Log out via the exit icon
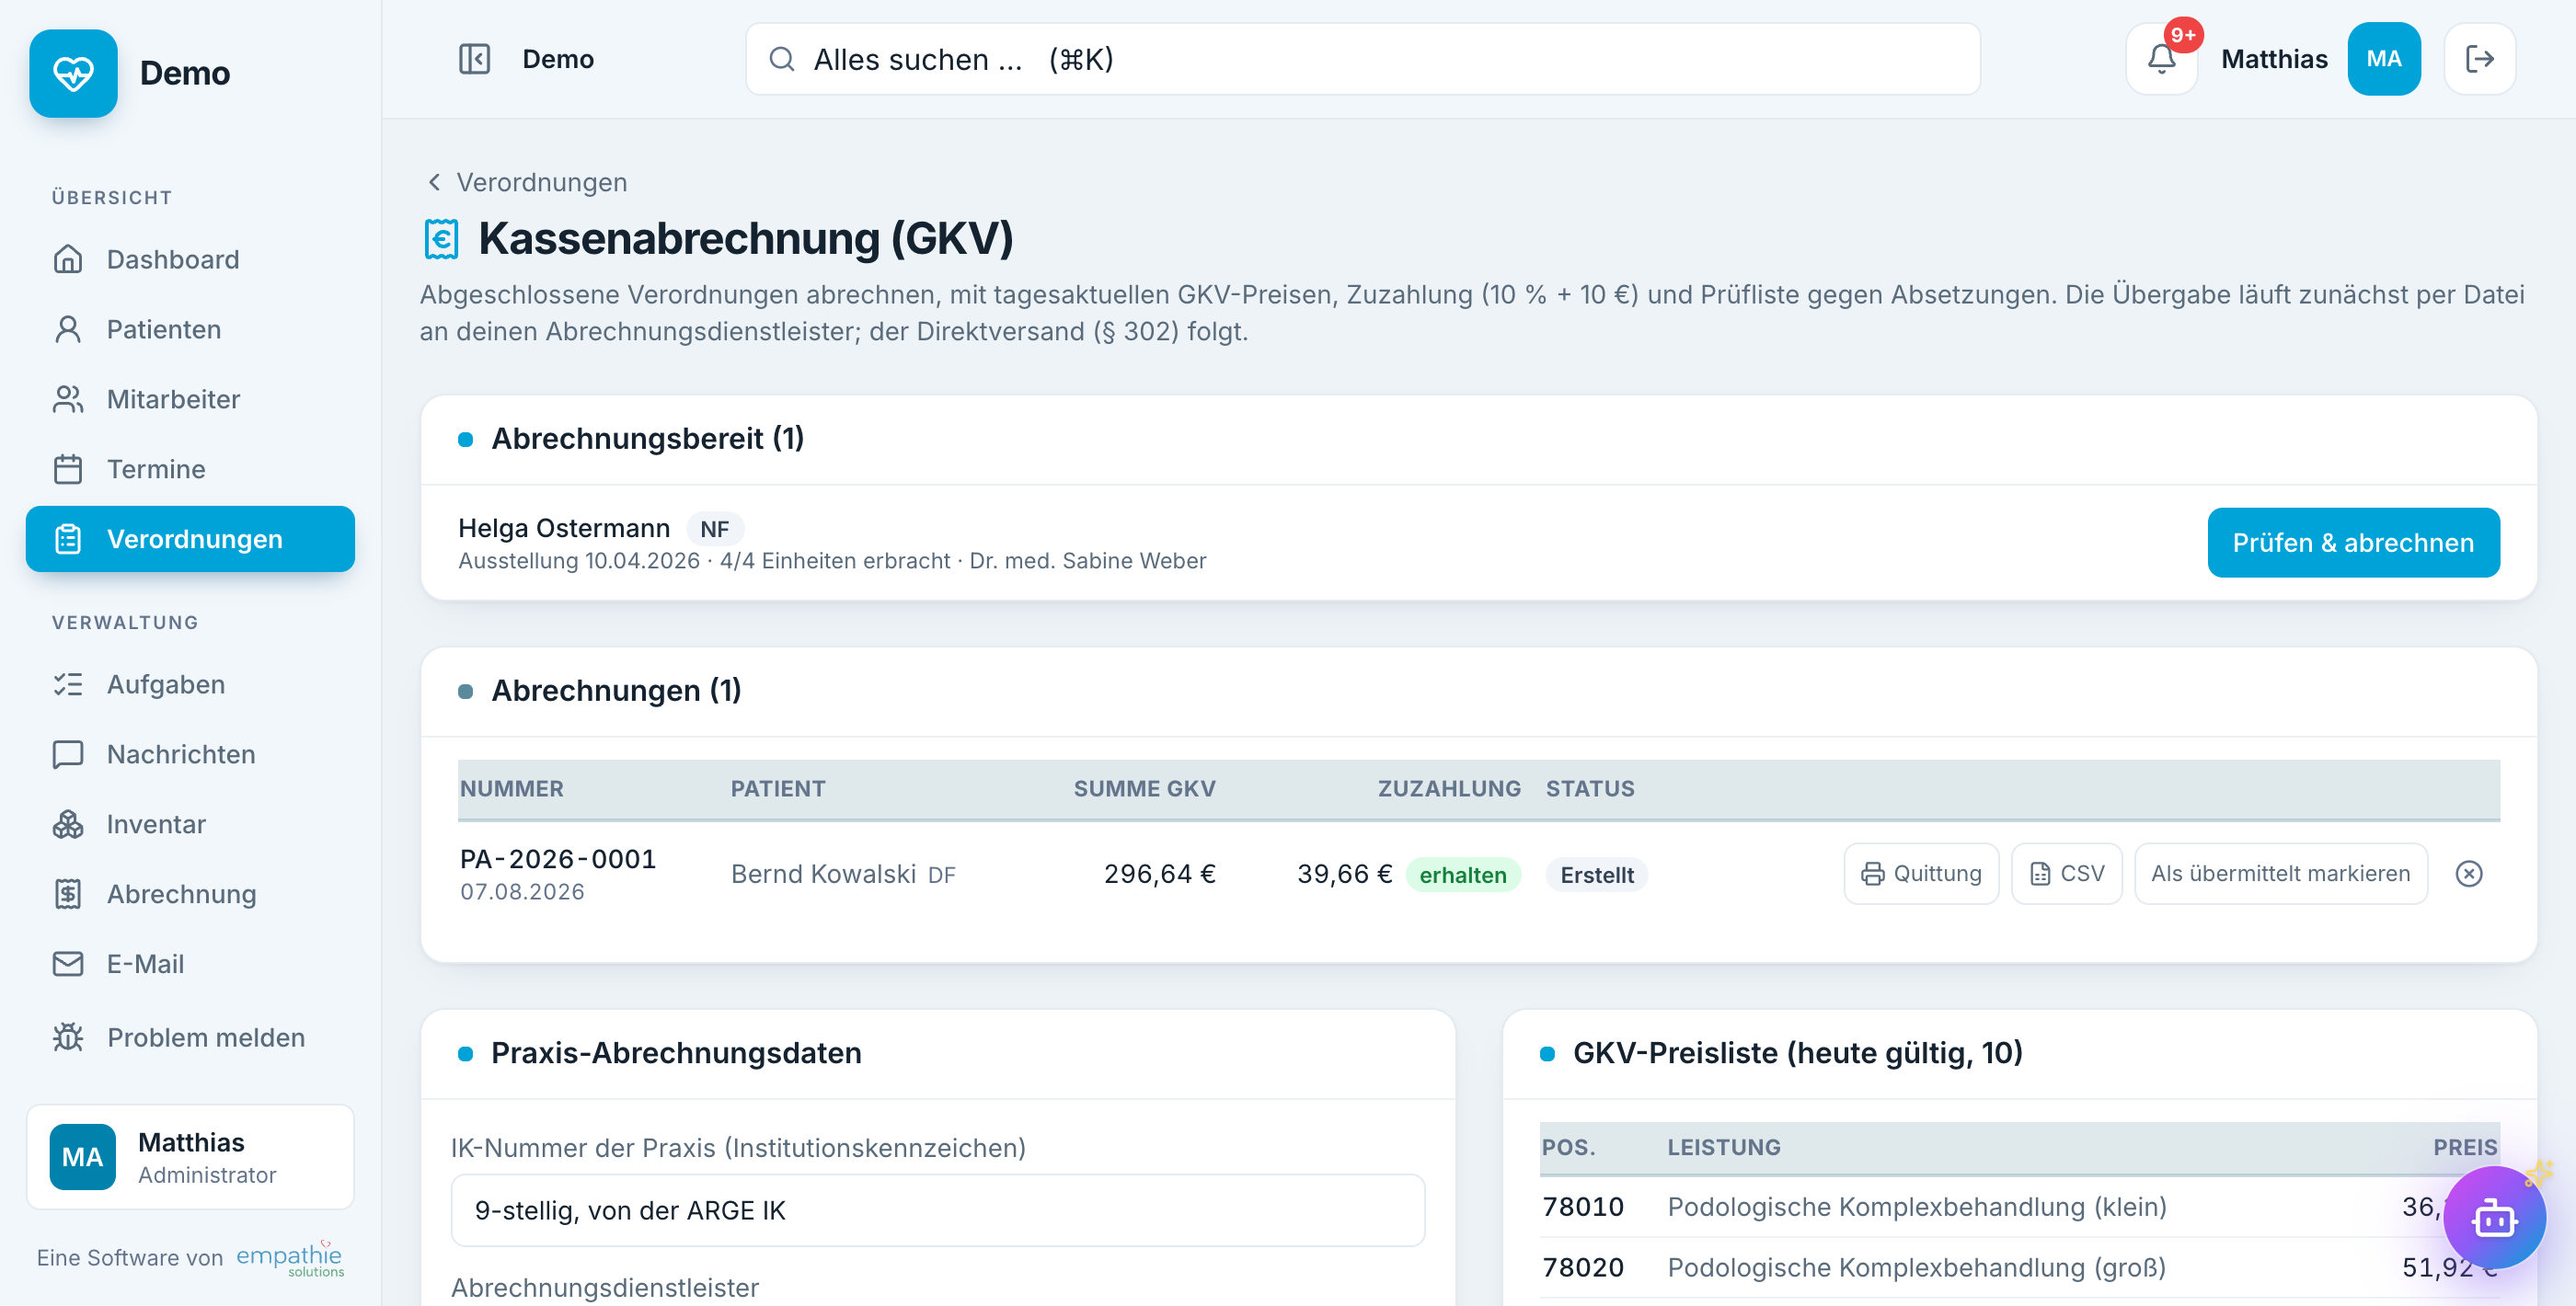This screenshot has width=2576, height=1306. click(x=2479, y=59)
